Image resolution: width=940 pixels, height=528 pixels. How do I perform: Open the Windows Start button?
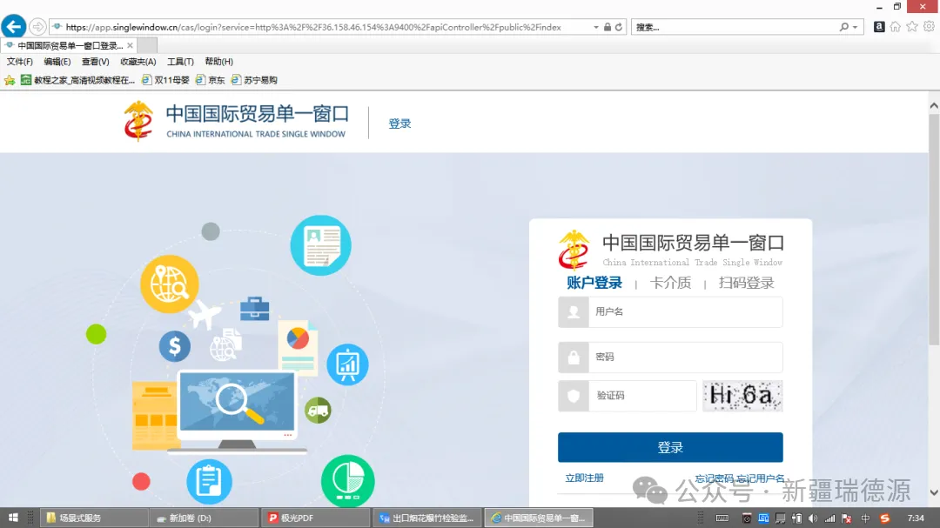coord(13,518)
